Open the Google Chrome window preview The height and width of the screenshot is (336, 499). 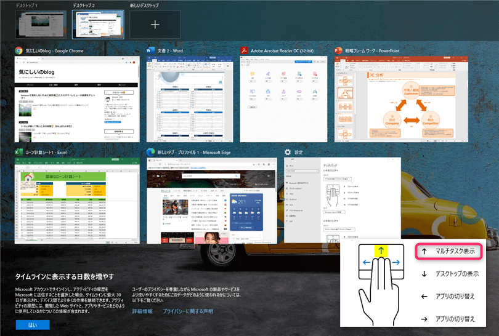point(77,99)
